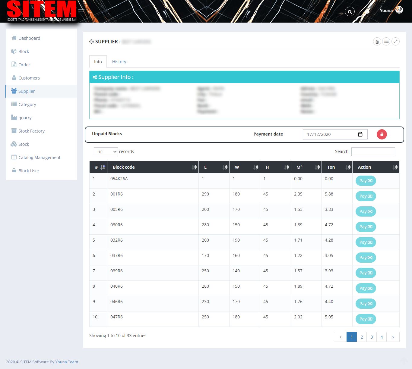Open the Youna user avatar
412x369 pixels.
click(x=399, y=10)
